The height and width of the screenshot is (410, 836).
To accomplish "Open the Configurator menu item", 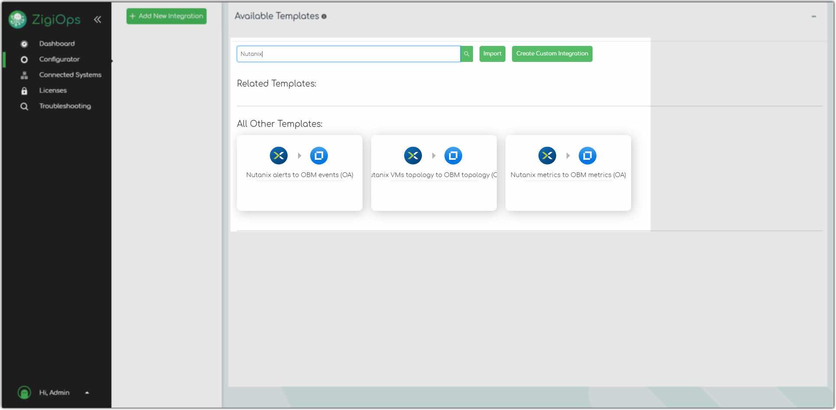I will [x=59, y=59].
